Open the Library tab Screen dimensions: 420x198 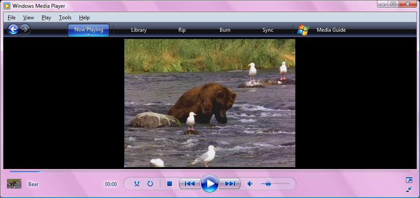[139, 30]
